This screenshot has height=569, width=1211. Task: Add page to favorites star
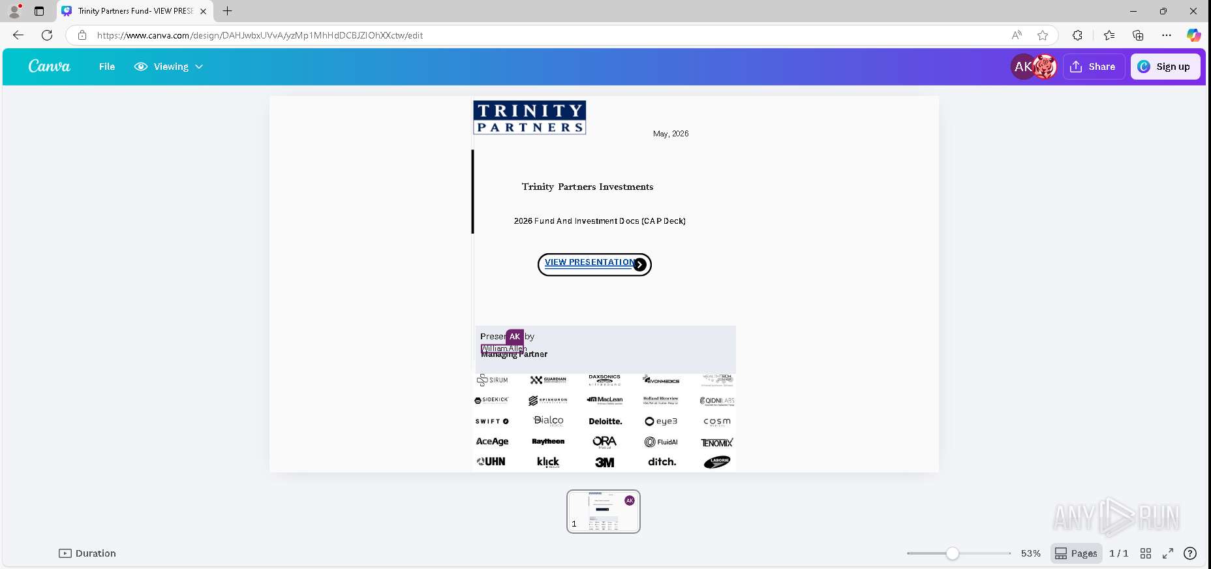click(1043, 35)
